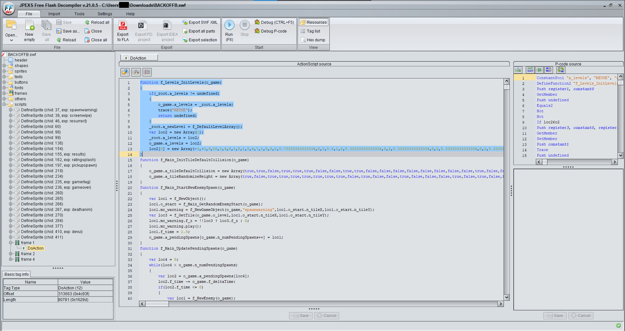Click Cancel under the P-code panel
Image resolution: width=625 pixels, height=331 pixels.
tap(581, 315)
